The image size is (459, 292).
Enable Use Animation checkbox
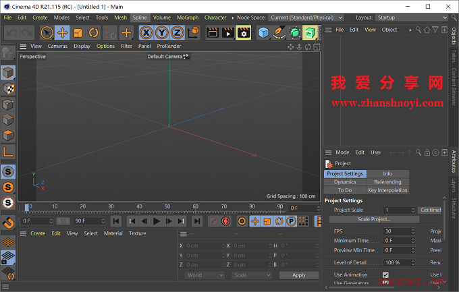click(385, 274)
